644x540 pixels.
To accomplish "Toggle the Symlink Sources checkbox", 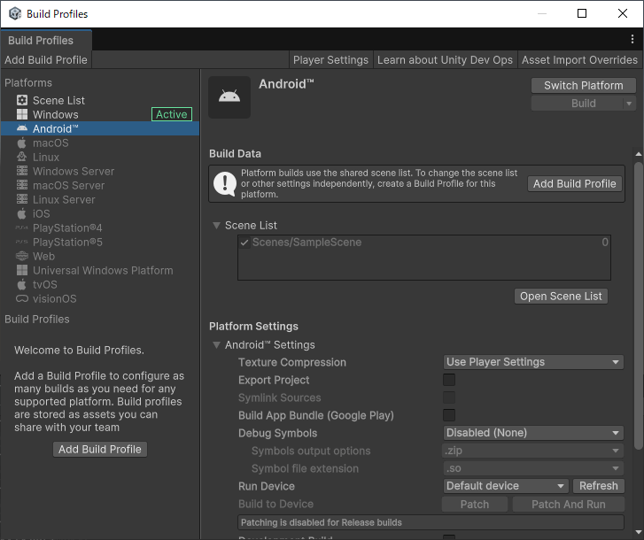I will pyautogui.click(x=449, y=397).
